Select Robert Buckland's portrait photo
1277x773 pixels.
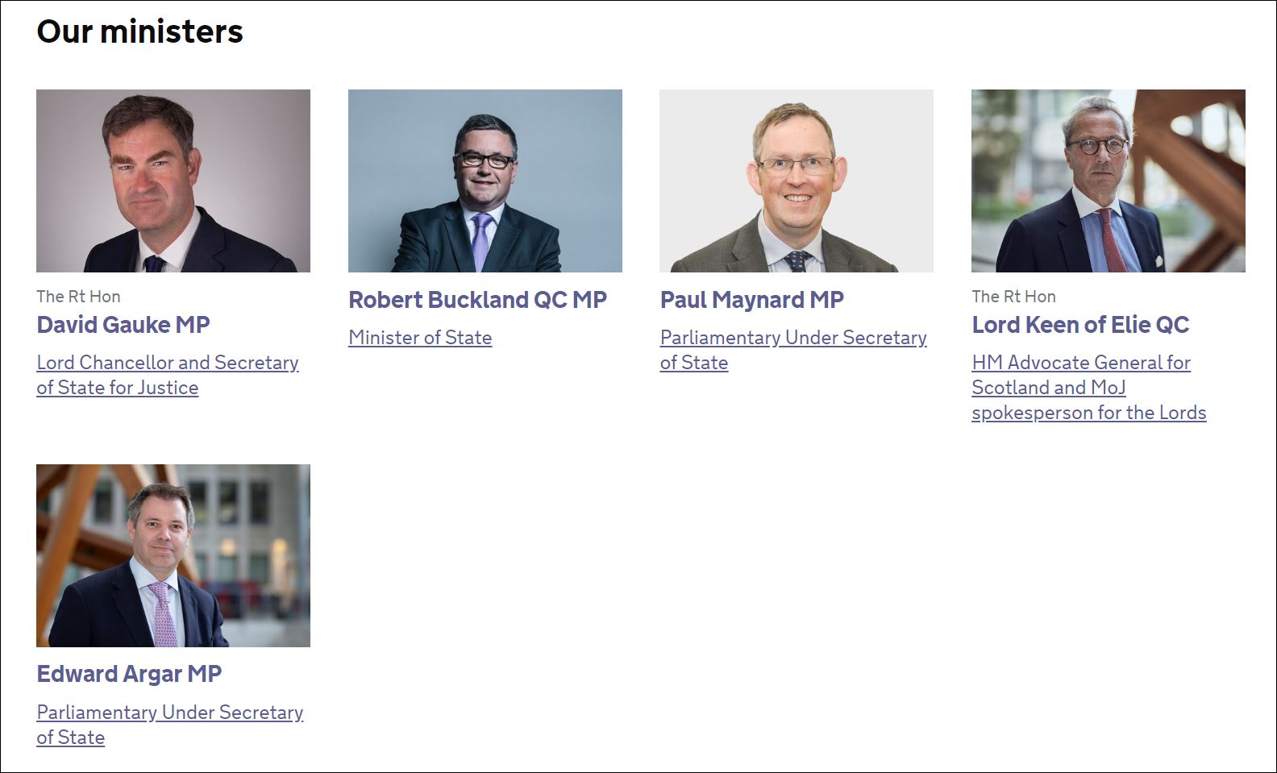485,181
